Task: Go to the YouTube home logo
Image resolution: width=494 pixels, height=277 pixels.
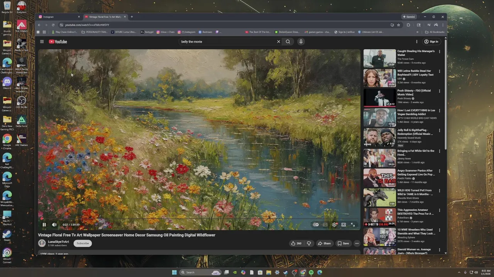Action: (58, 42)
